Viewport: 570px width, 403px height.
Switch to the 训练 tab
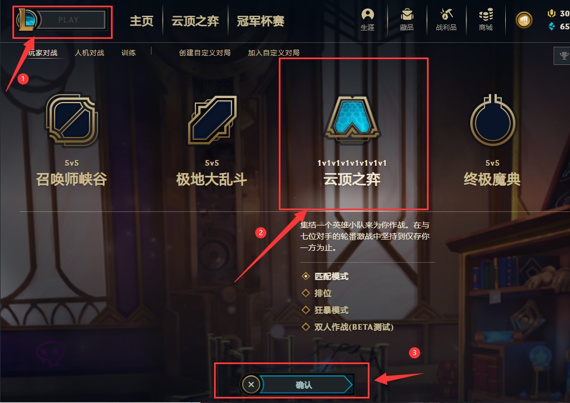[128, 53]
